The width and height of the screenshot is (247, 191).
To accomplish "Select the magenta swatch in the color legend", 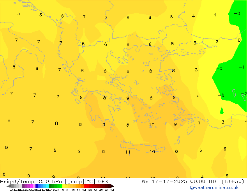I will click(31, 186).
